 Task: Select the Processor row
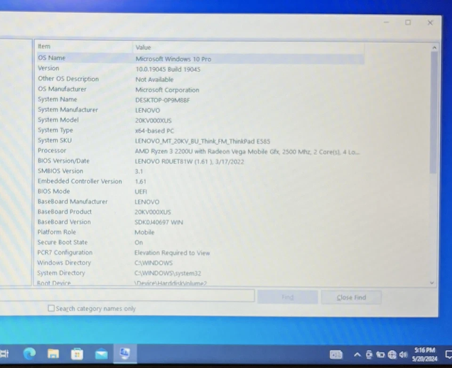point(201,151)
